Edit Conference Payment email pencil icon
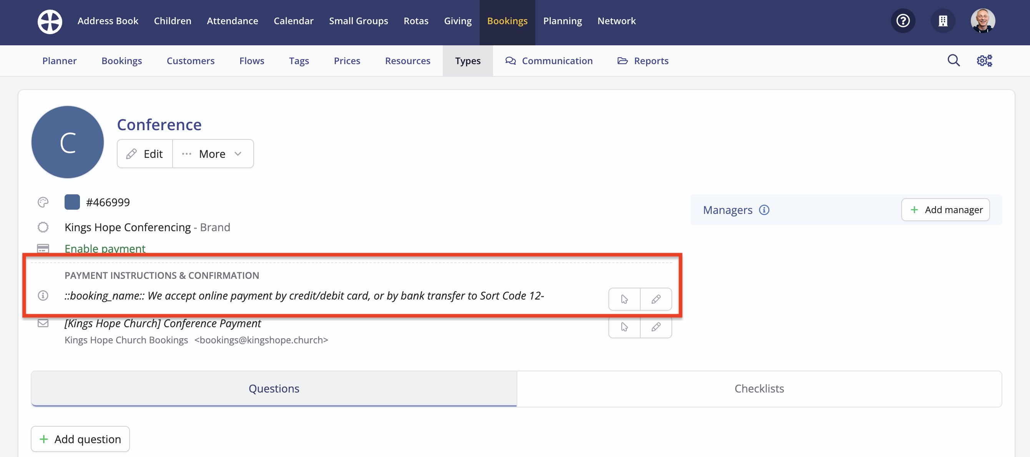 coord(656,327)
